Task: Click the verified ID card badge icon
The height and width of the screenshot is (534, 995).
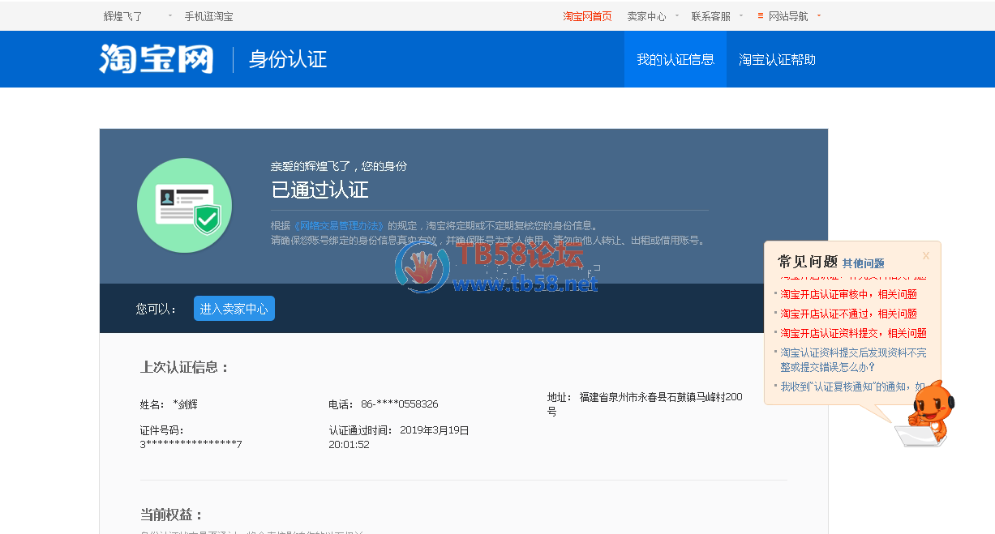Action: 184,205
